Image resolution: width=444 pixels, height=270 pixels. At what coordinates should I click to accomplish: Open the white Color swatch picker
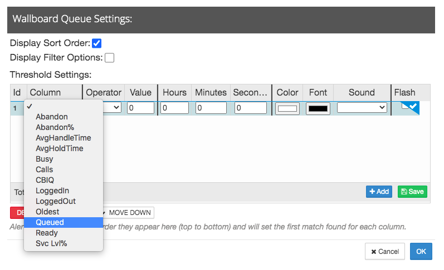point(287,108)
